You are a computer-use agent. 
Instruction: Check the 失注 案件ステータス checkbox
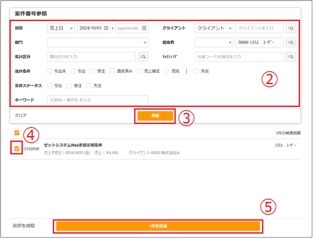[x=89, y=86]
